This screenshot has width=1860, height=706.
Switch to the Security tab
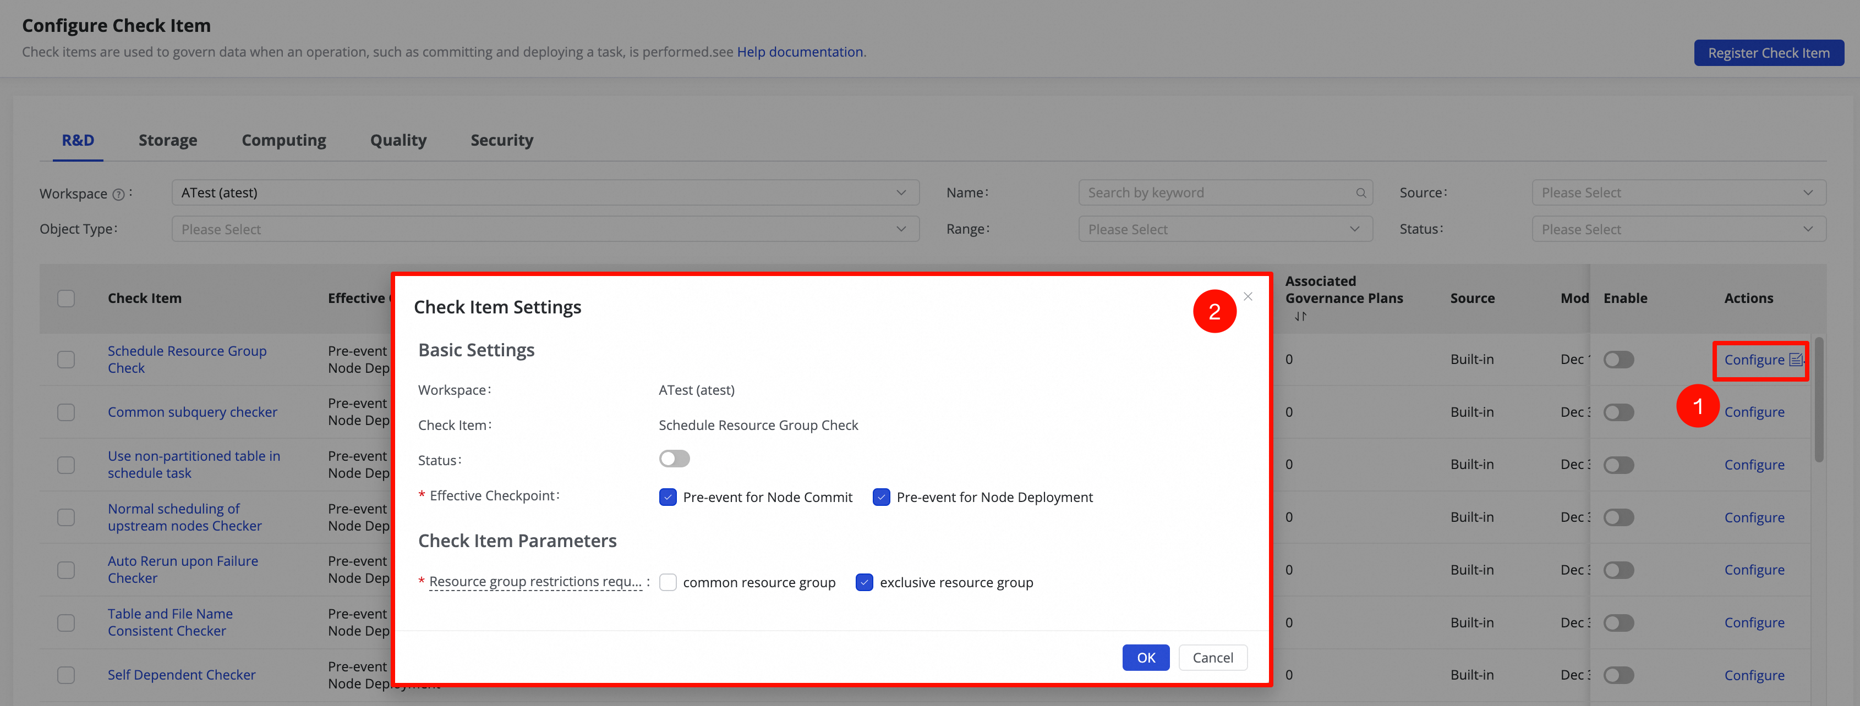pos(502,141)
